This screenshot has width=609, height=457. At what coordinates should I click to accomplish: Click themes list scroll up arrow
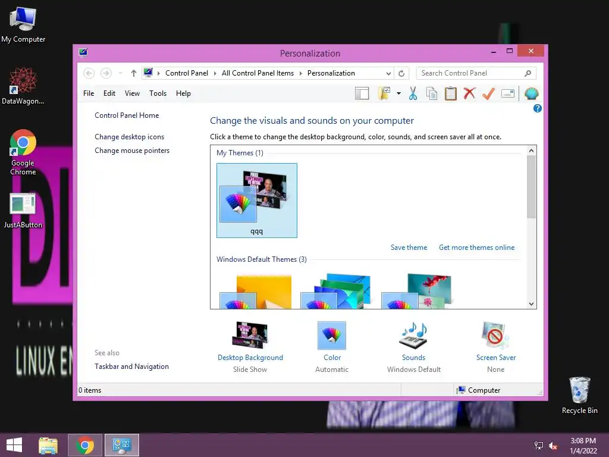pyautogui.click(x=531, y=151)
